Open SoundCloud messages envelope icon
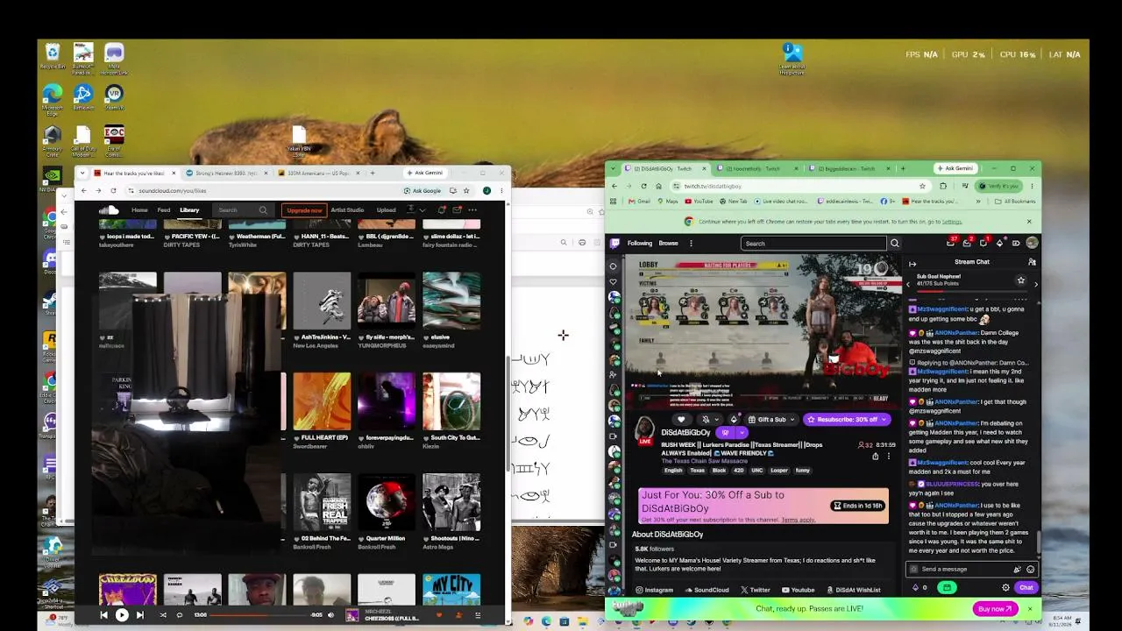 (457, 210)
